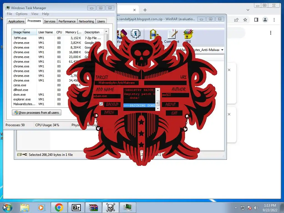
Task: Toggle Chrome side panel icon
Action: pos(256,20)
